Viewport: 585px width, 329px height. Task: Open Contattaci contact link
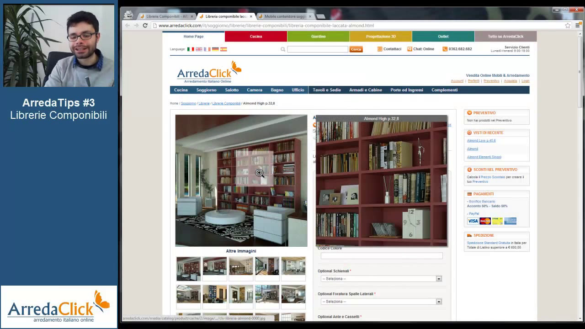point(392,49)
